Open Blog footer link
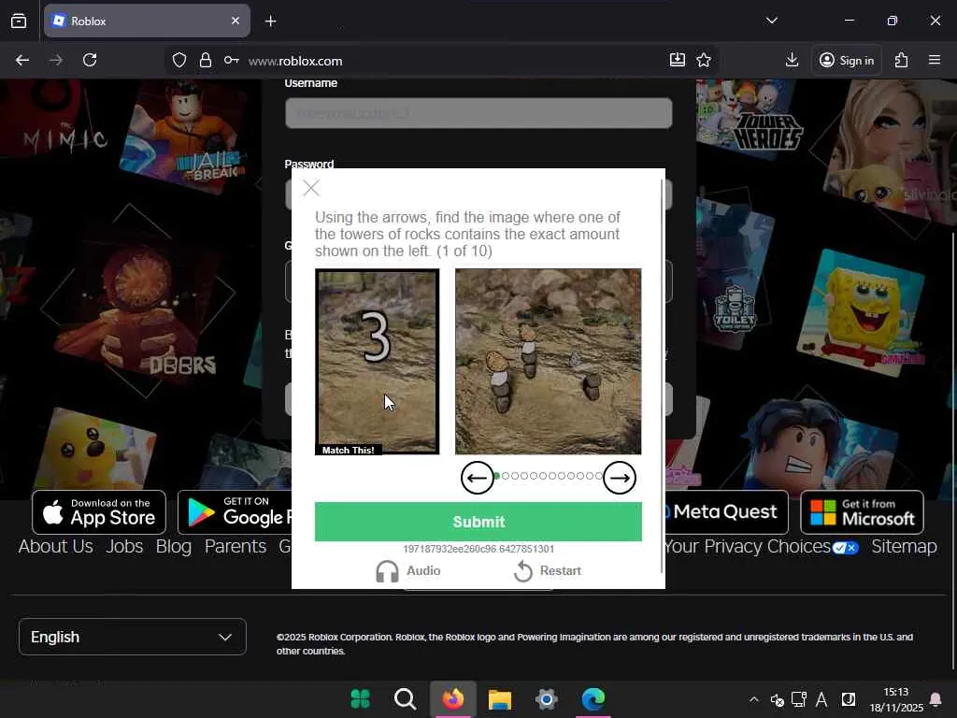This screenshot has height=718, width=957. [x=173, y=546]
